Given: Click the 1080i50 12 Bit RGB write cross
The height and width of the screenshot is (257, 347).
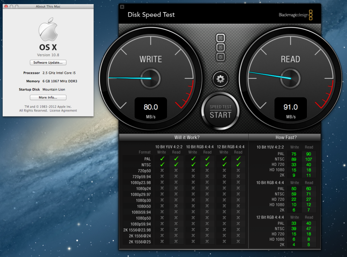Looking at the screenshot, I should pyautogui.click(x=224, y=206).
